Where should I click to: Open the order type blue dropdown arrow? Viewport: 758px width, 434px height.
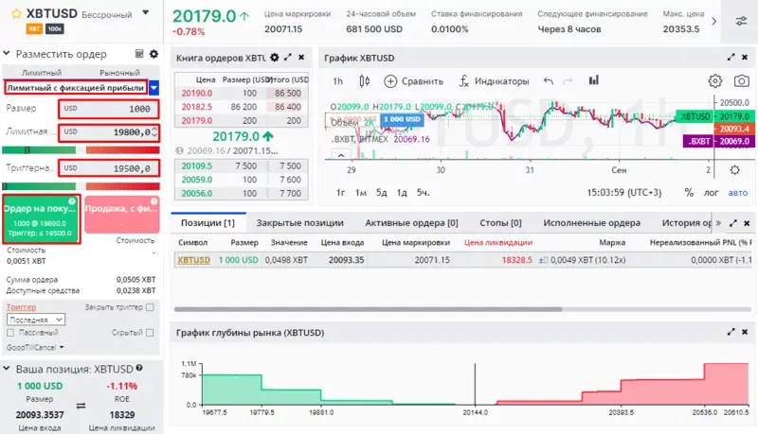[153, 88]
